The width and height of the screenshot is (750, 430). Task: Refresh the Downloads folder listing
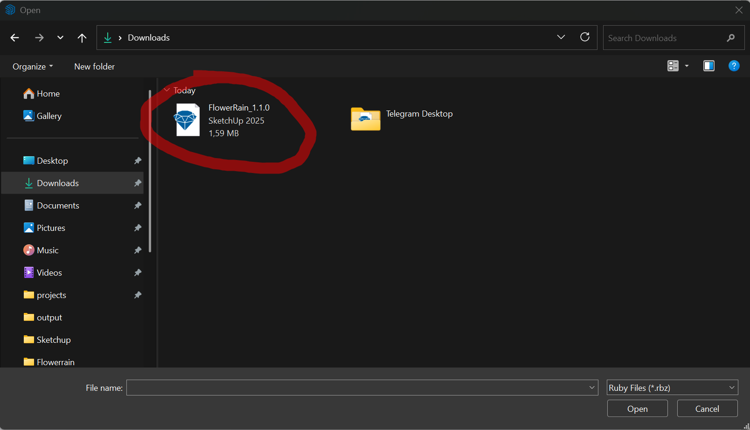[x=585, y=37]
